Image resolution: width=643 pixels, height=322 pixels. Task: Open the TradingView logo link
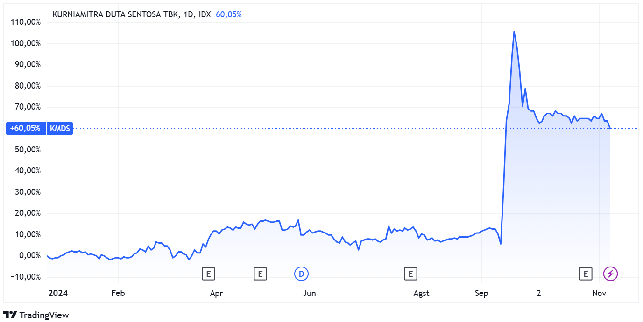[x=36, y=315]
